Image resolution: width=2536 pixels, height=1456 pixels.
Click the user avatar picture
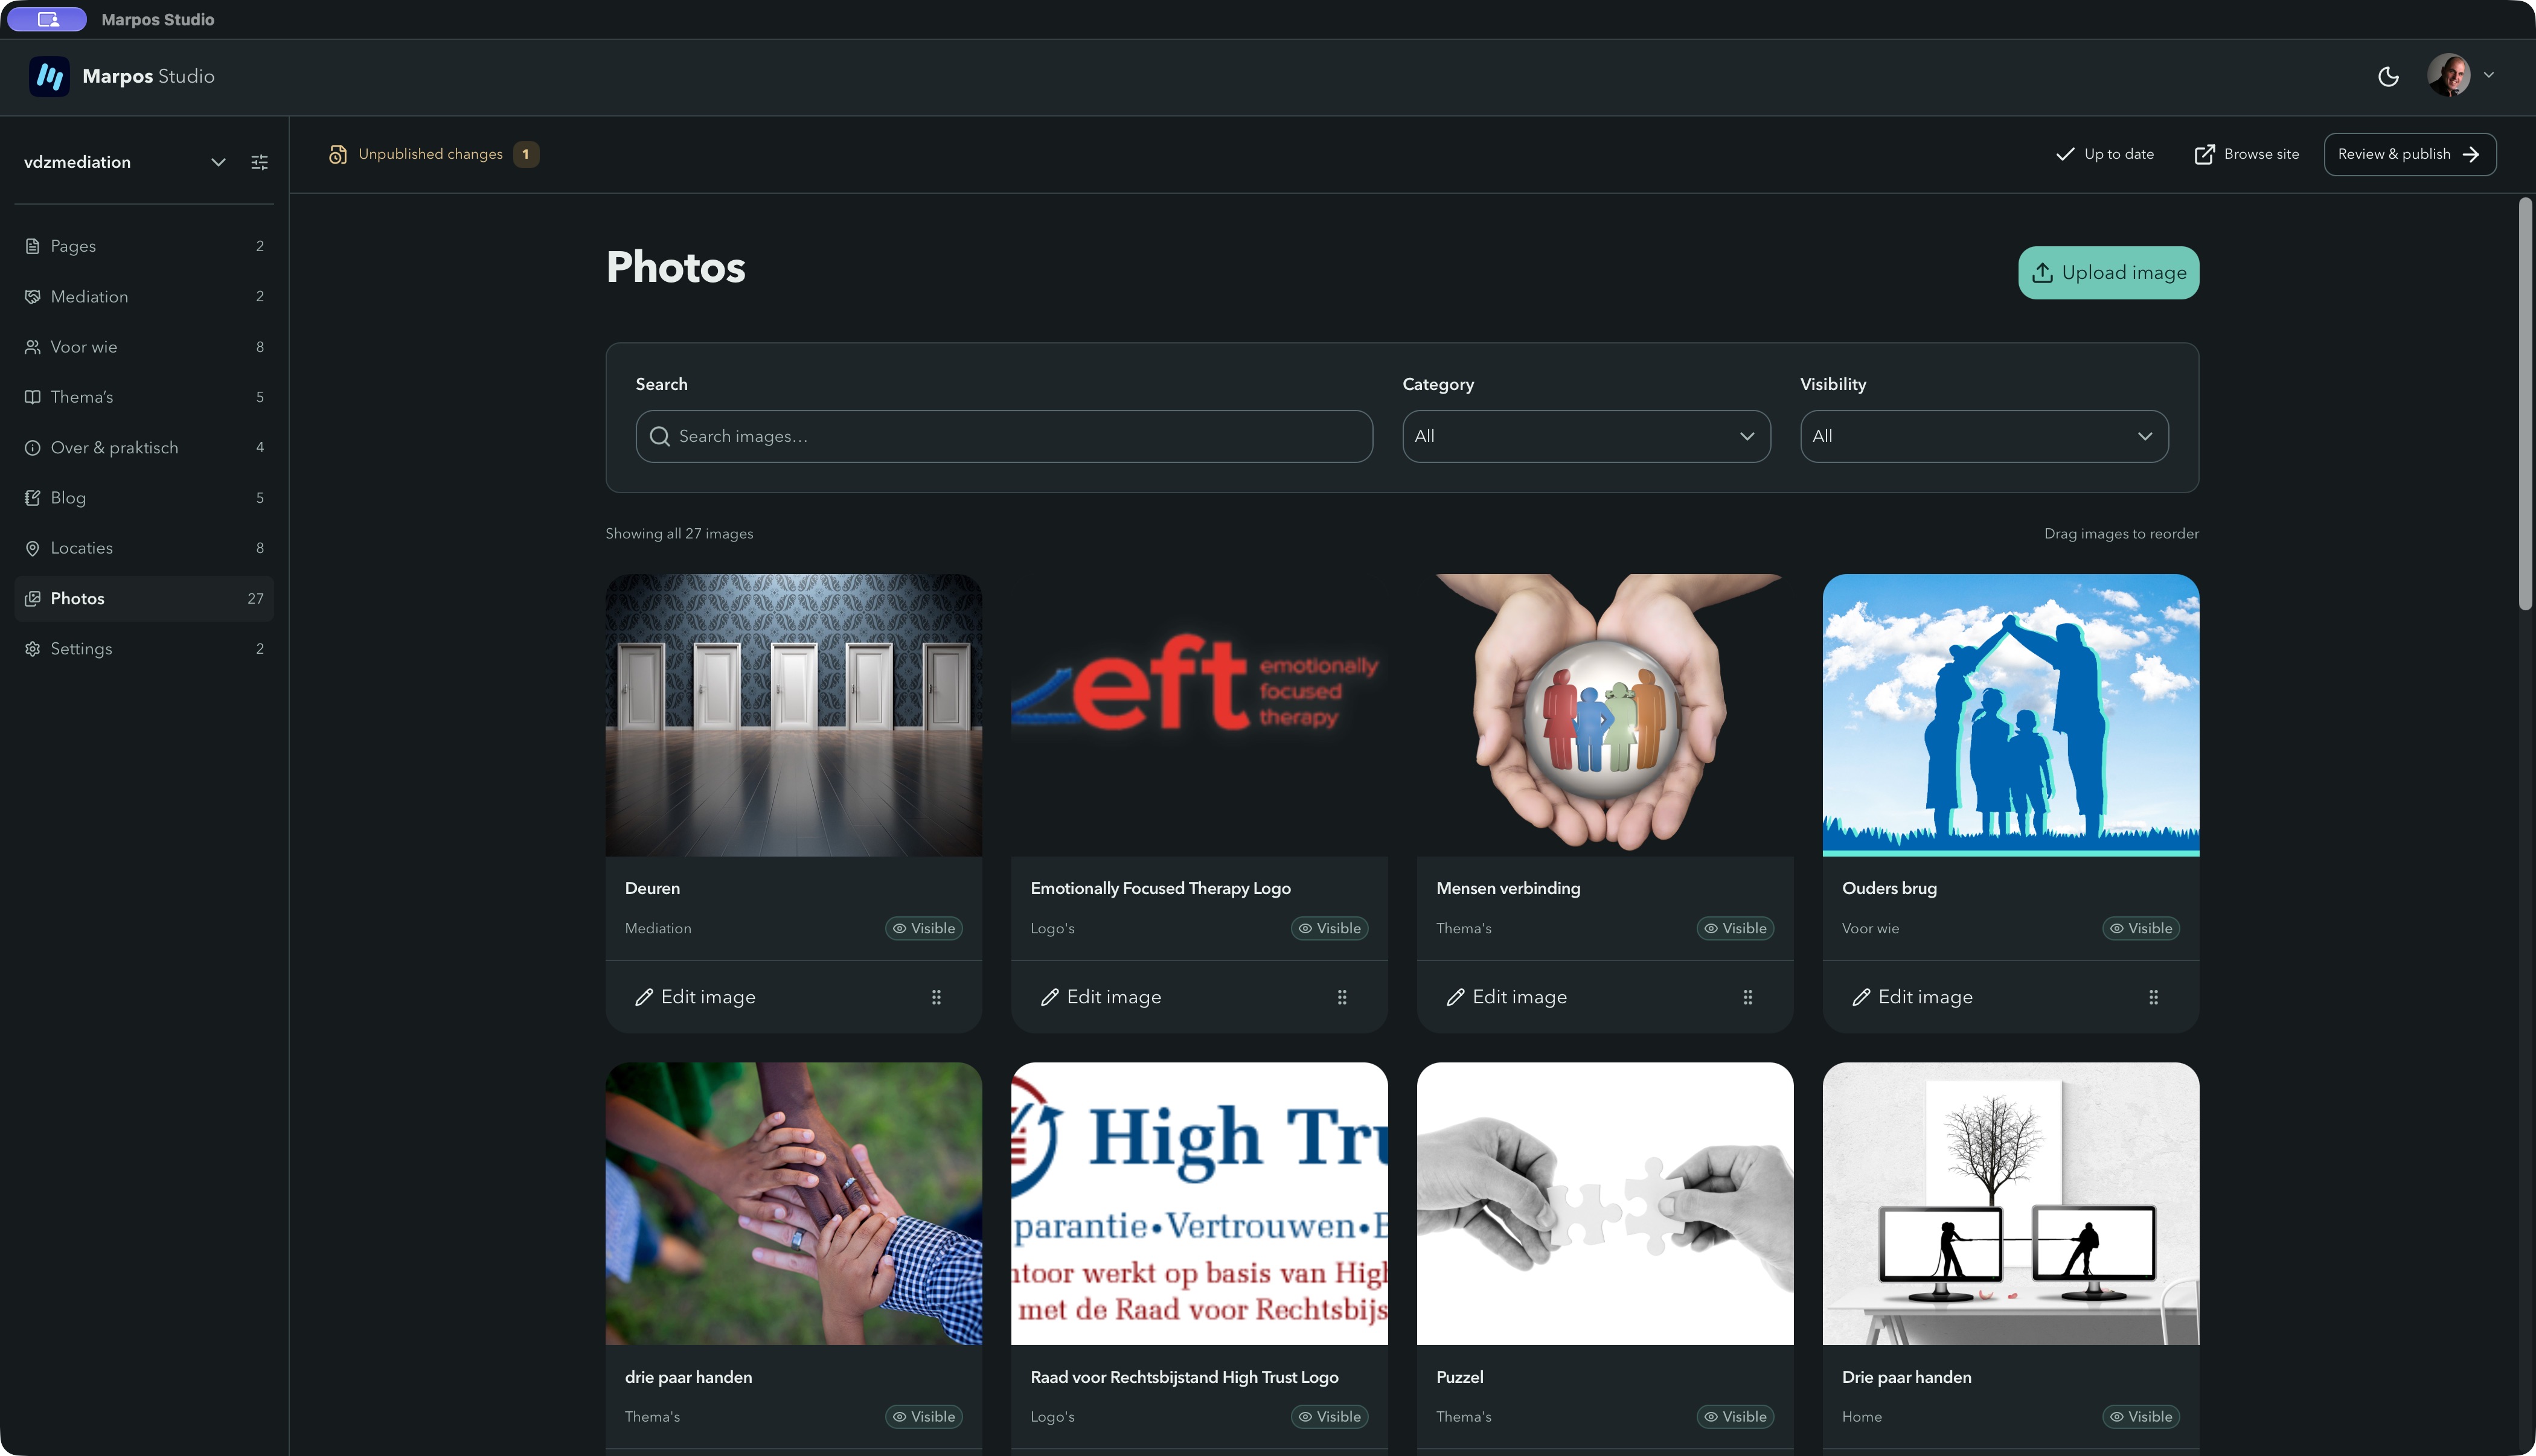(2448, 75)
